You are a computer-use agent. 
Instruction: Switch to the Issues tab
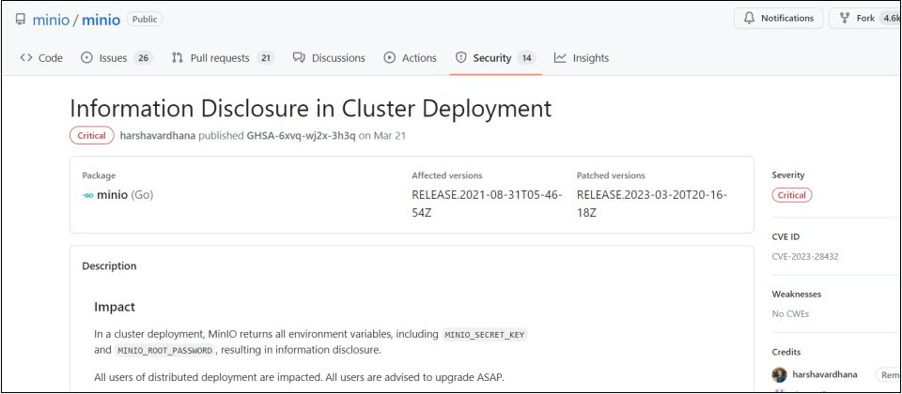117,57
